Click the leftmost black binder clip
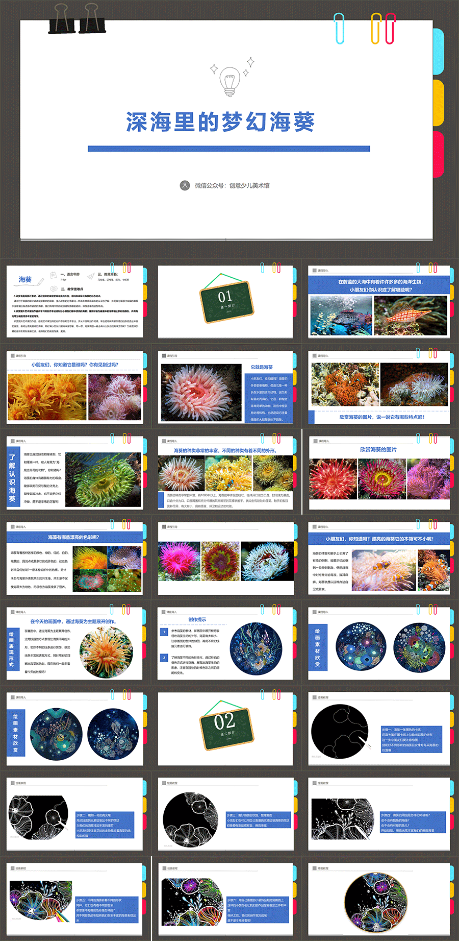The height and width of the screenshot is (943, 459). 62,20
